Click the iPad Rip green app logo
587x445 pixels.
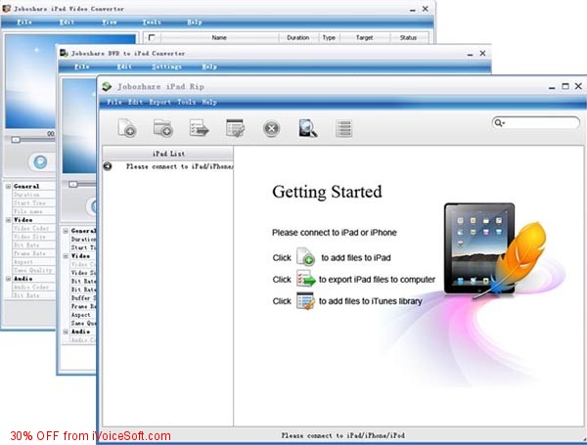107,86
